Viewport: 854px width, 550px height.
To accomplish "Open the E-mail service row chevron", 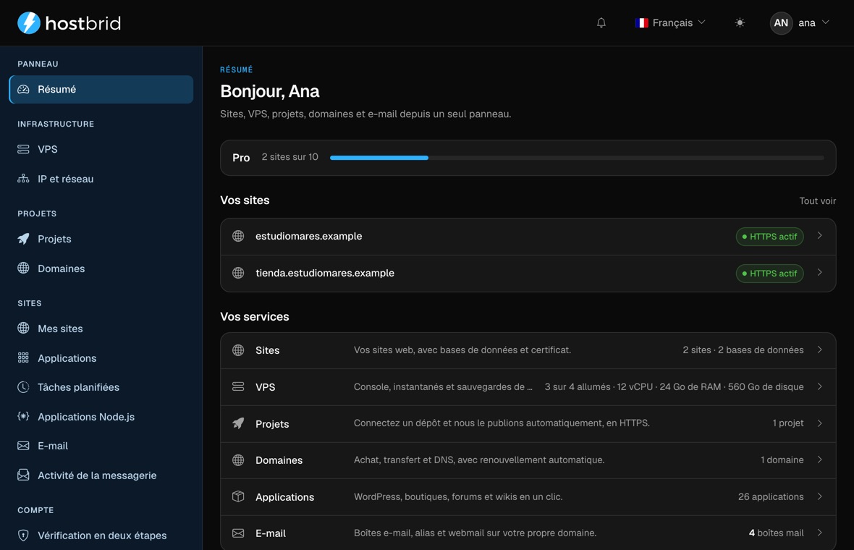I will [x=820, y=533].
